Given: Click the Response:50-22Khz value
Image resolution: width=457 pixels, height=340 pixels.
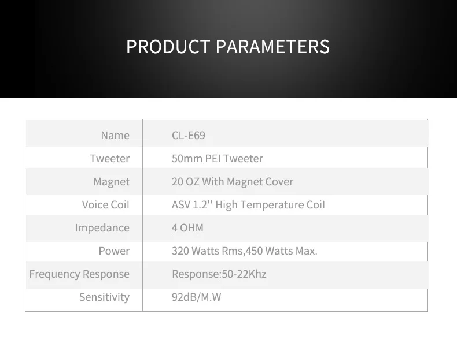Looking at the screenshot, I should tap(219, 274).
